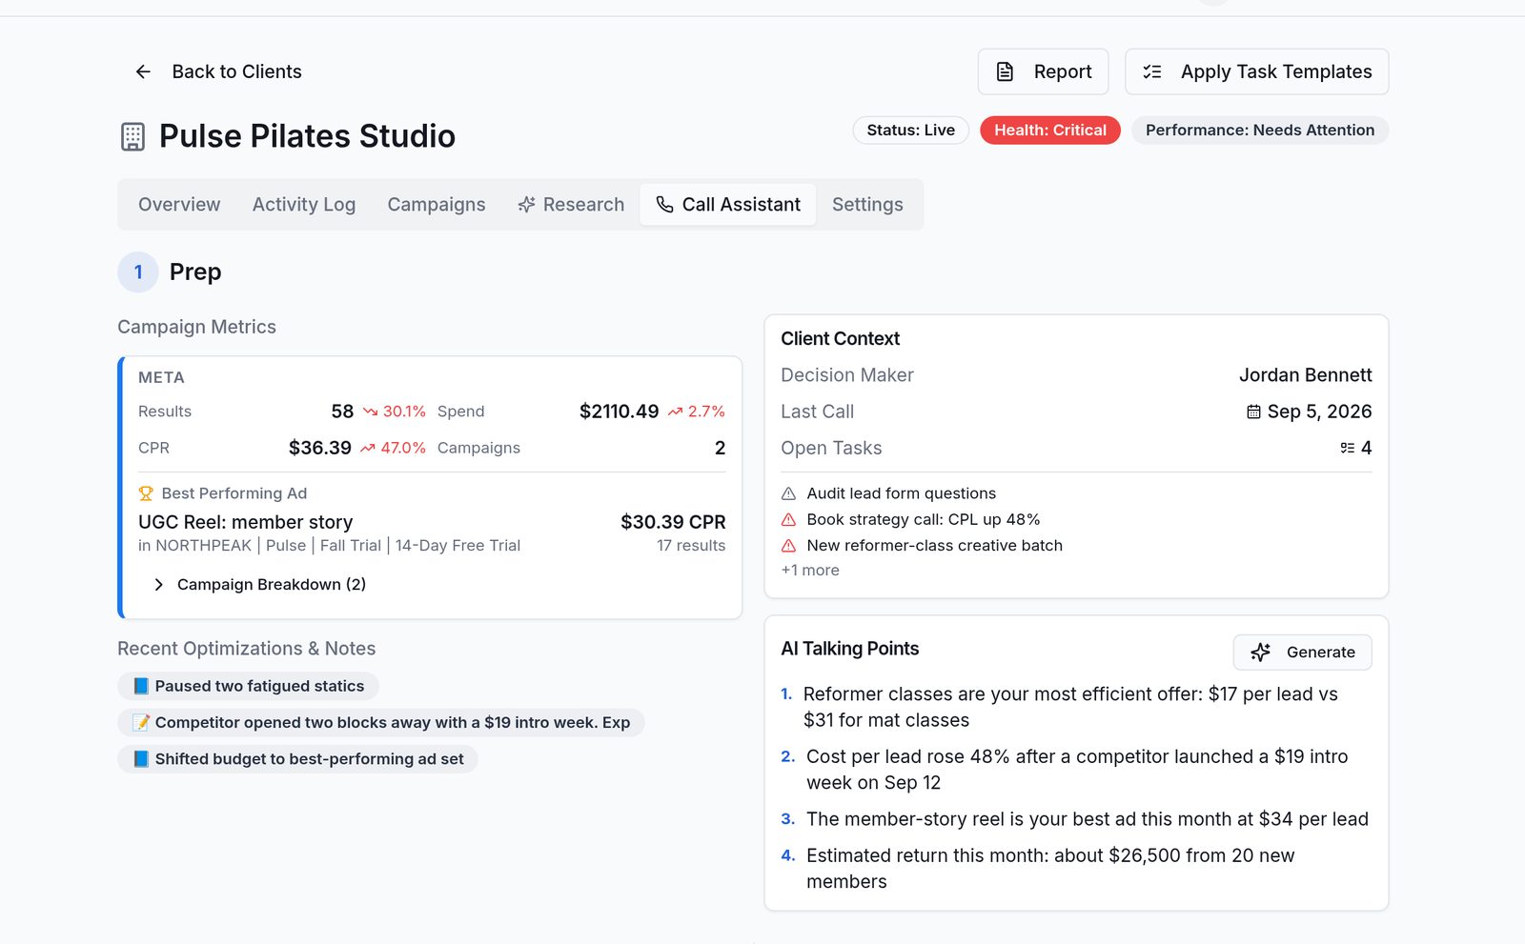Click the memo icon on Competitor opened note

(x=141, y=722)
